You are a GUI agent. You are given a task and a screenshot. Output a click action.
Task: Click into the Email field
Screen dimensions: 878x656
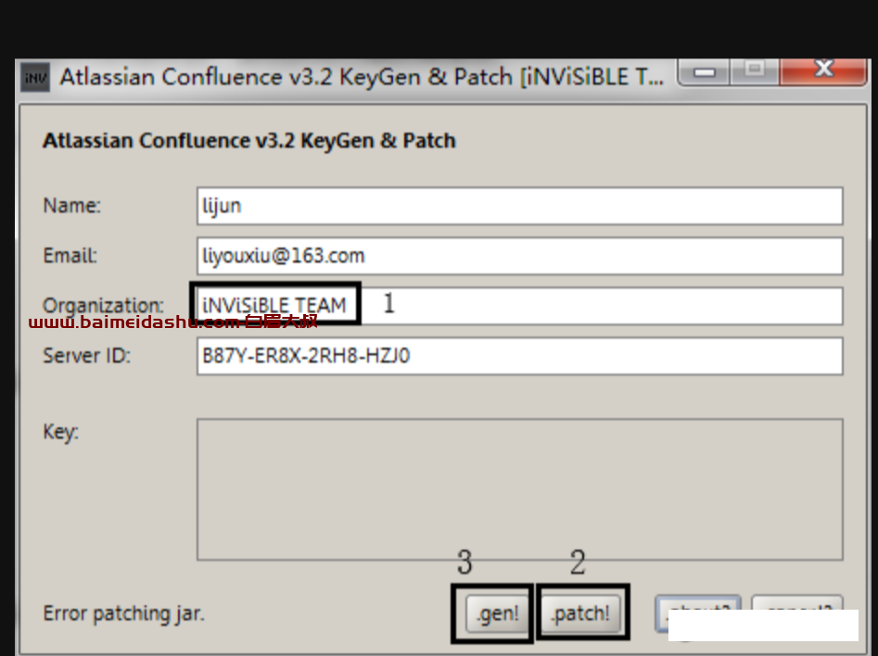[x=519, y=256]
